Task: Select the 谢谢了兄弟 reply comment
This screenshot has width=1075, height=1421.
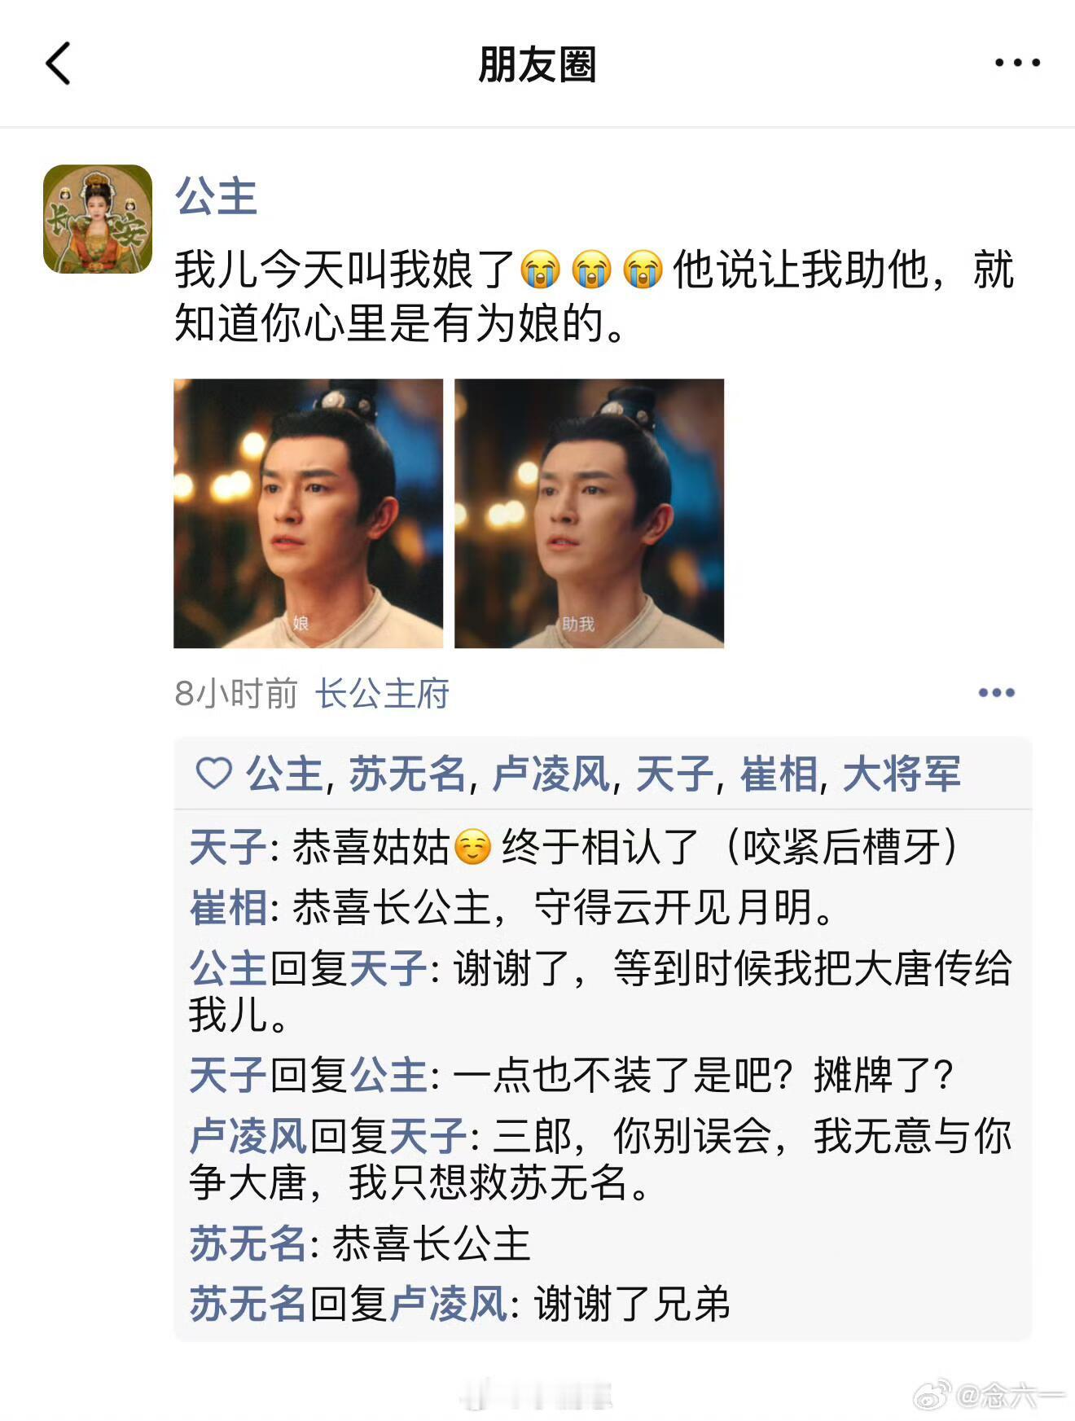Action: [460, 1304]
